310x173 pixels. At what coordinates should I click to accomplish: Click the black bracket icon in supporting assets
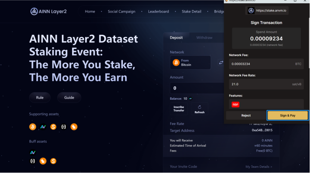click(63, 127)
